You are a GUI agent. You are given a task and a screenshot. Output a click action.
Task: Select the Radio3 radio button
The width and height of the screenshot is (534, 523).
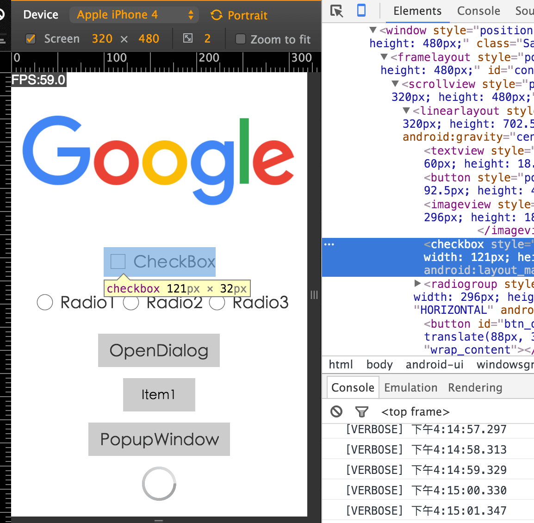point(217,302)
